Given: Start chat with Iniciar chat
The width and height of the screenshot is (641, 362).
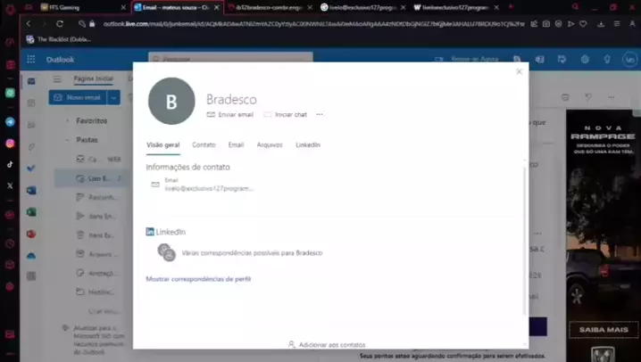Looking at the screenshot, I should (x=285, y=115).
